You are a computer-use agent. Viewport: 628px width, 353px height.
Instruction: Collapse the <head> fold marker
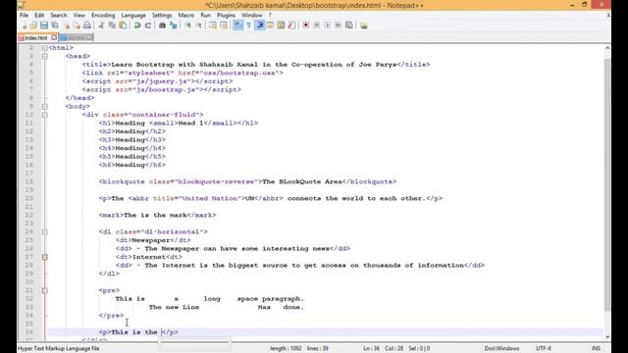tap(45, 56)
